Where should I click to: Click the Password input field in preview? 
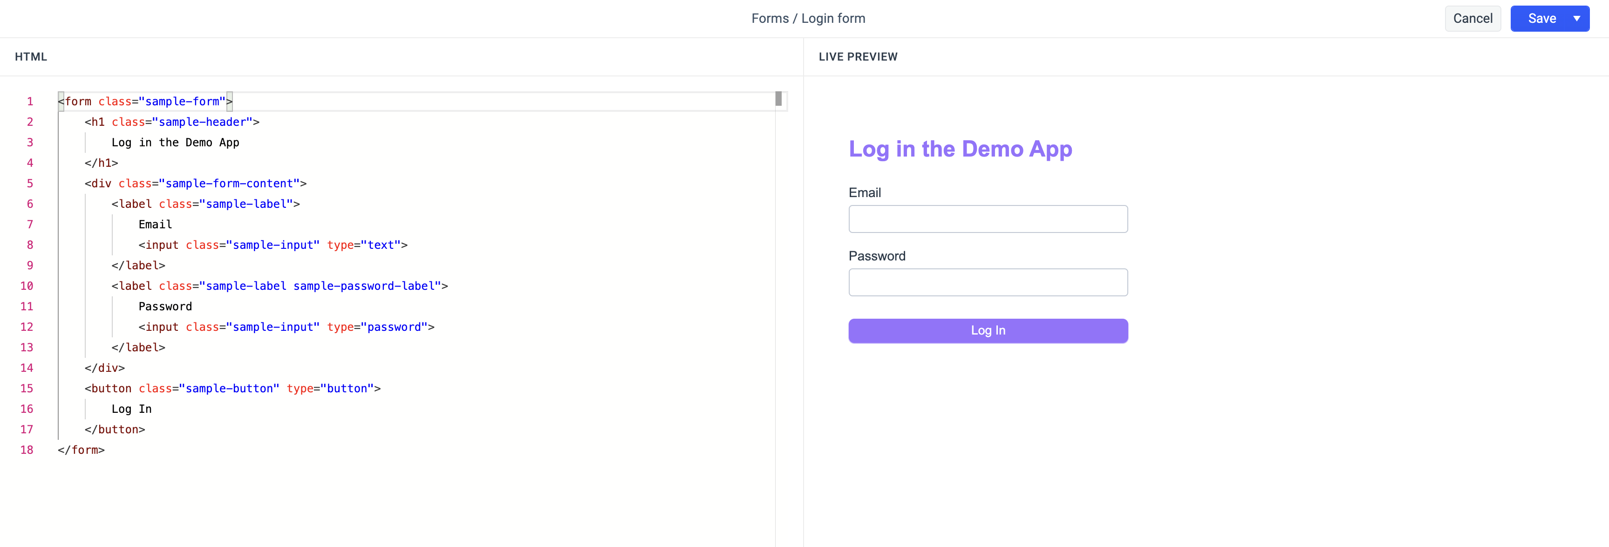988,282
